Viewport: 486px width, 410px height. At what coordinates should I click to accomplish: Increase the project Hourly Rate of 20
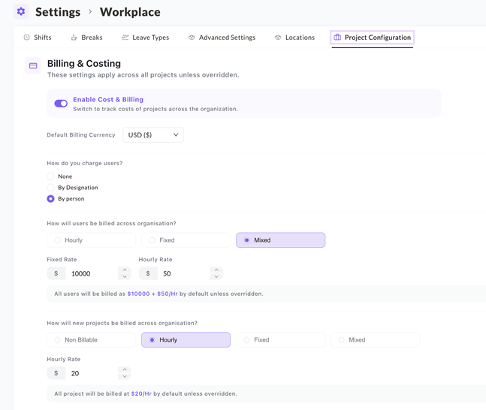(125, 369)
